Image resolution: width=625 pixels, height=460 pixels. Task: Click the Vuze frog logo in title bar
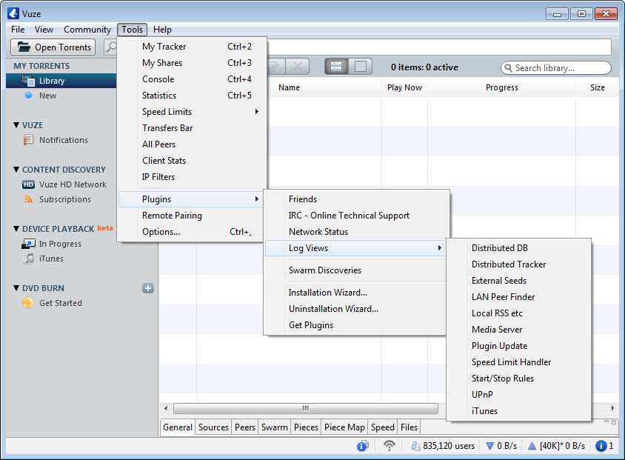pyautogui.click(x=13, y=13)
